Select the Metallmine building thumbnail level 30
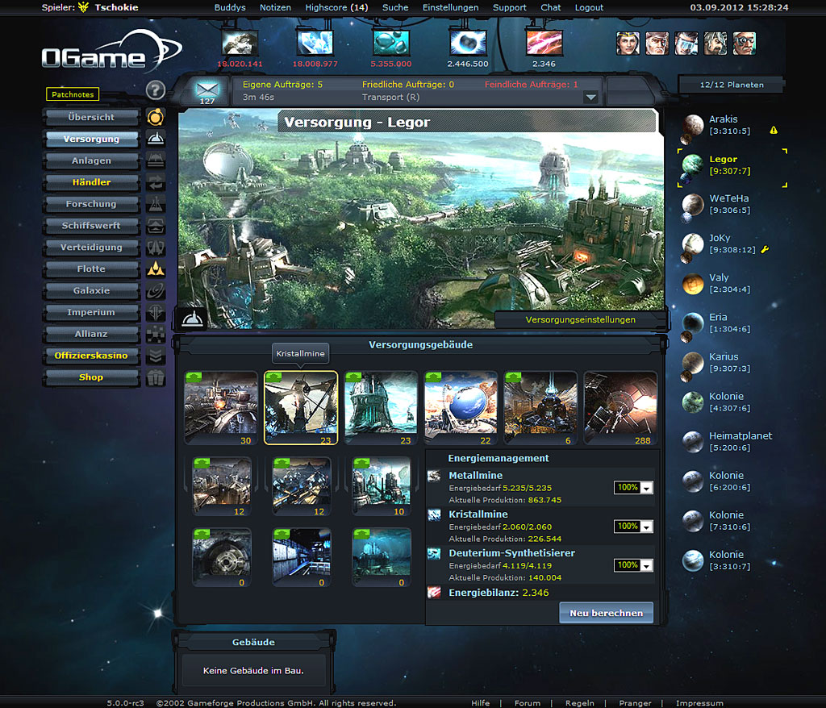 [x=221, y=408]
